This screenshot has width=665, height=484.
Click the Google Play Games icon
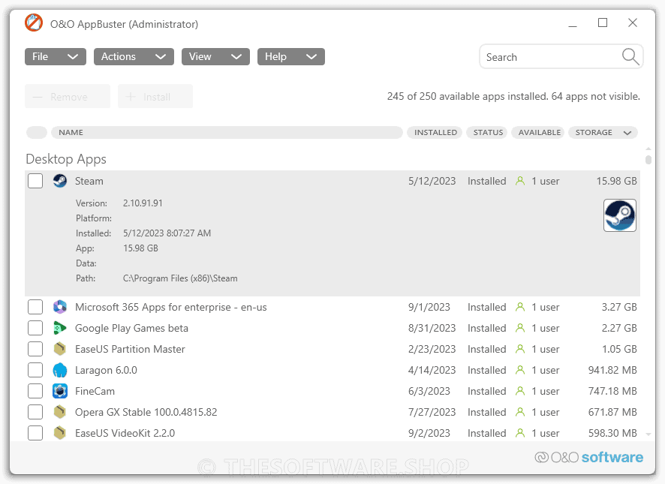click(x=60, y=328)
